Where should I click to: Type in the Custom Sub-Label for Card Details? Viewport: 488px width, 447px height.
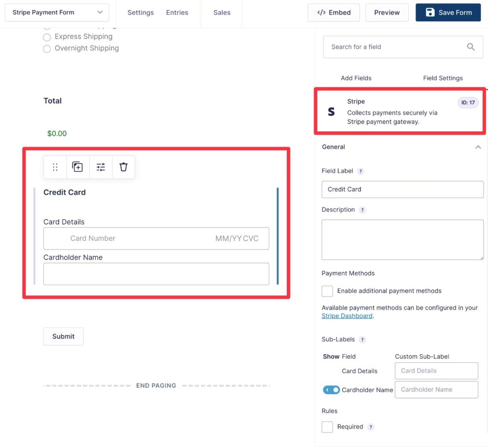click(436, 371)
